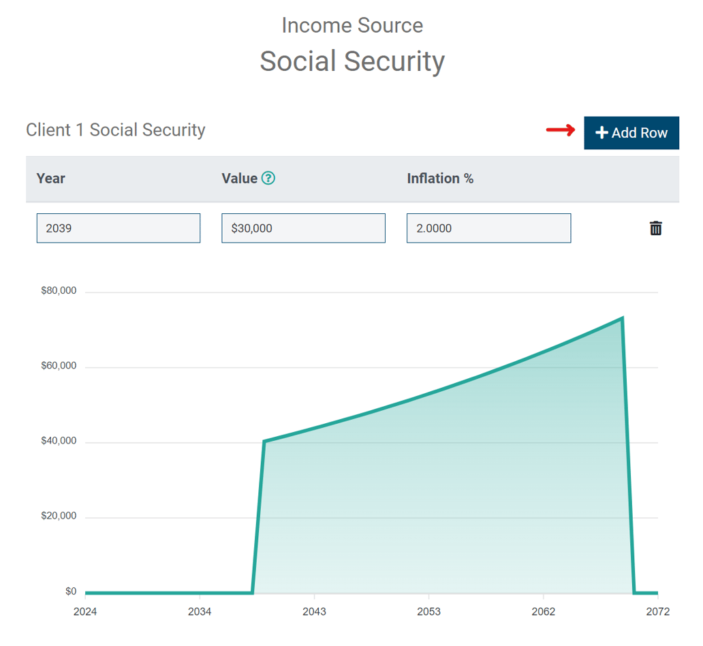Click the Year column header
This screenshot has width=703, height=646.
tap(51, 179)
